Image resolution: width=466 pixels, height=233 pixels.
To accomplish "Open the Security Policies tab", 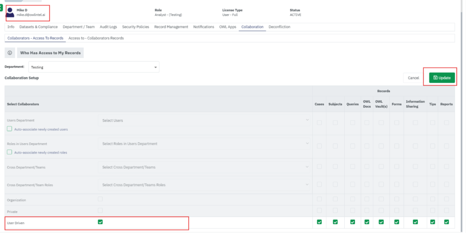I will pyautogui.click(x=136, y=27).
